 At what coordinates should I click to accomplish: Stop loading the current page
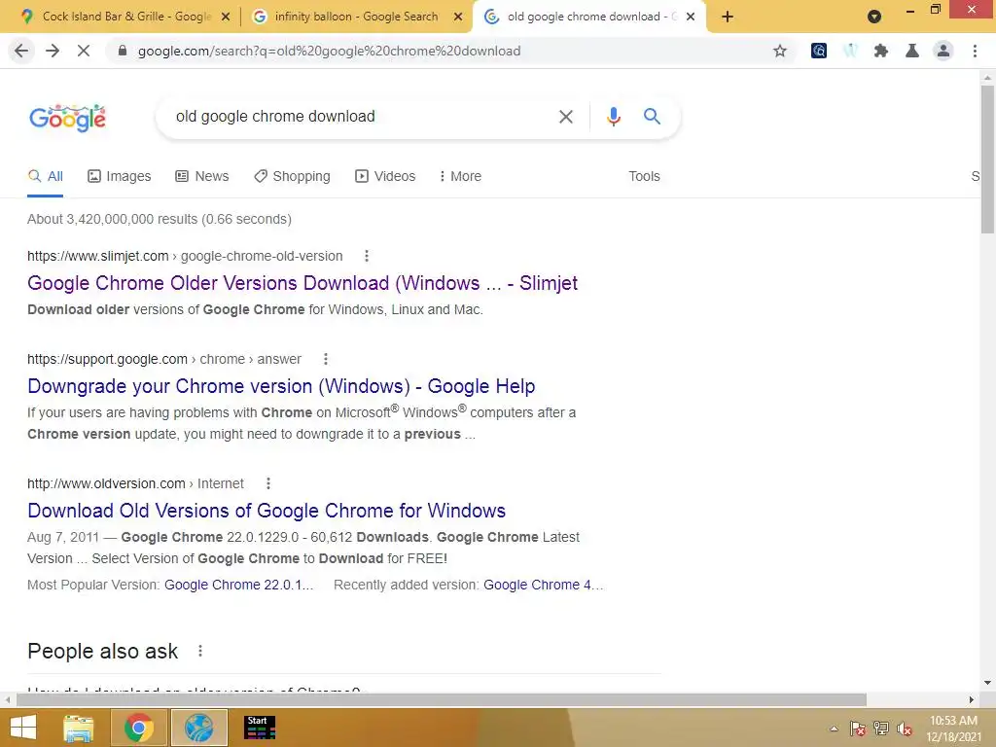(84, 51)
